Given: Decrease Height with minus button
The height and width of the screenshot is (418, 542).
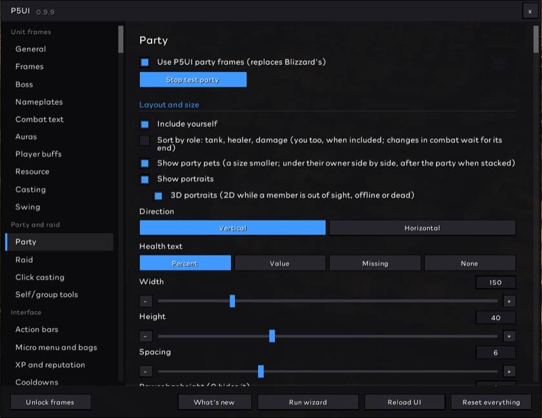Looking at the screenshot, I should (146, 336).
